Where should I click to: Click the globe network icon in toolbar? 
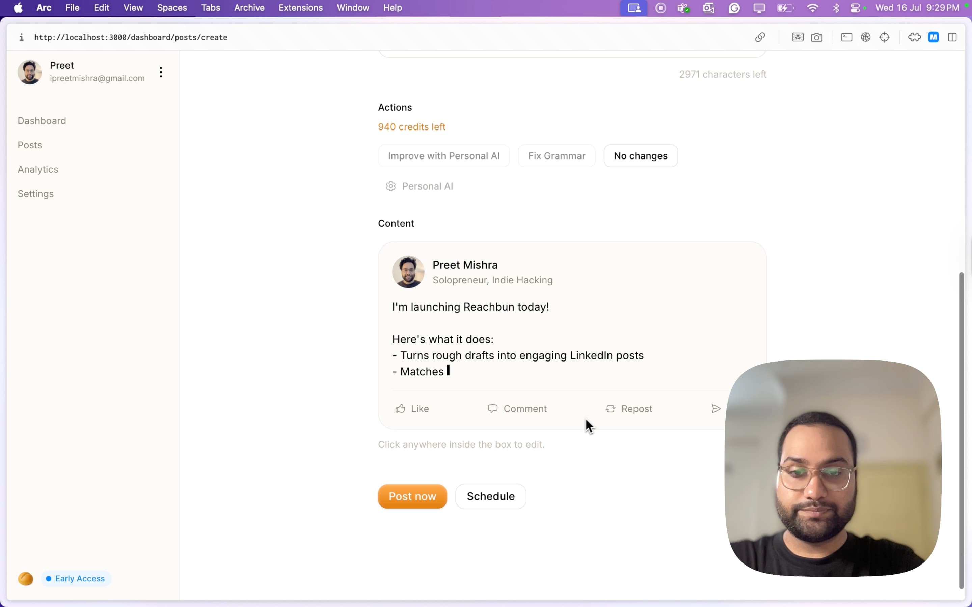866,37
